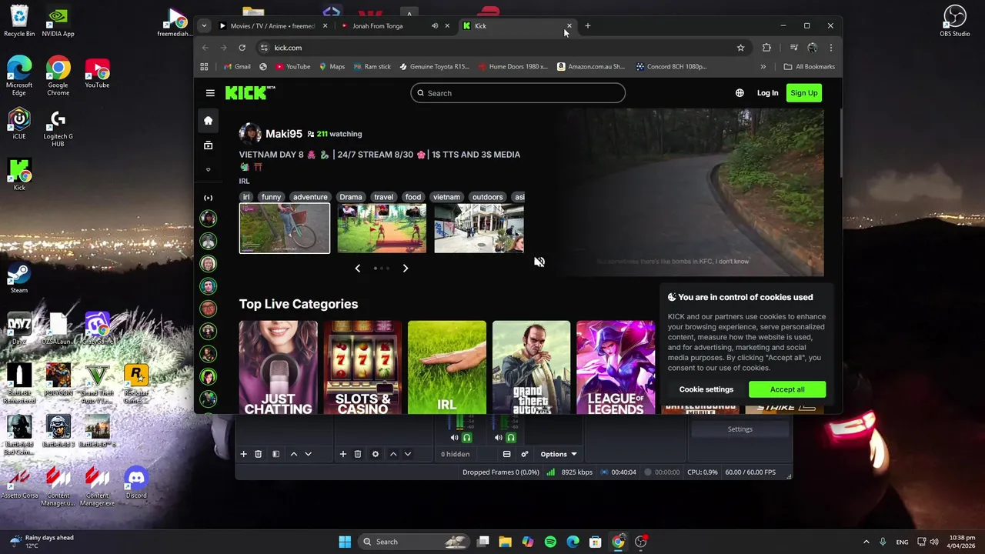
Task: View site information icon in the address bar
Action: pyautogui.click(x=264, y=48)
